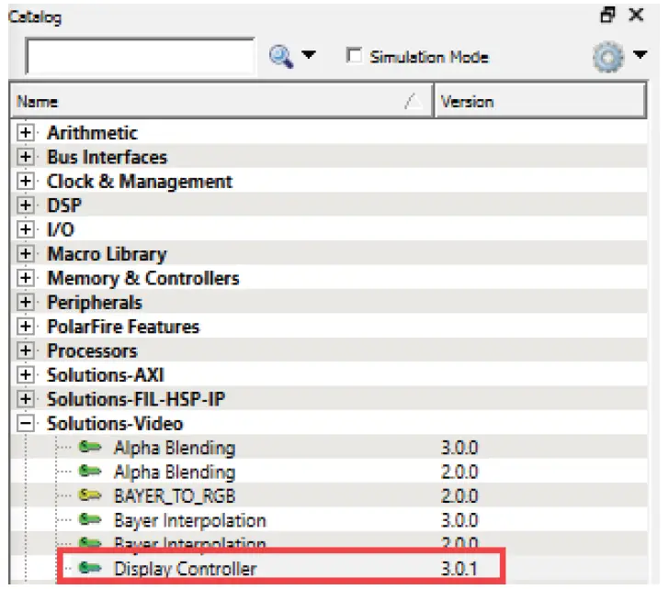Click the BAYER_TO_RGB yellow core icon

(89, 496)
